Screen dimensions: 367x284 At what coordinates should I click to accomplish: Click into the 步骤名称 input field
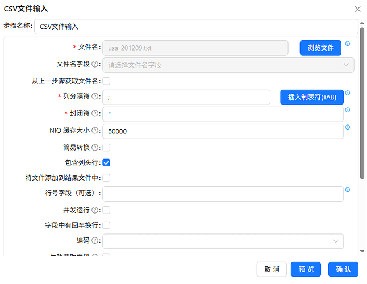coord(196,27)
